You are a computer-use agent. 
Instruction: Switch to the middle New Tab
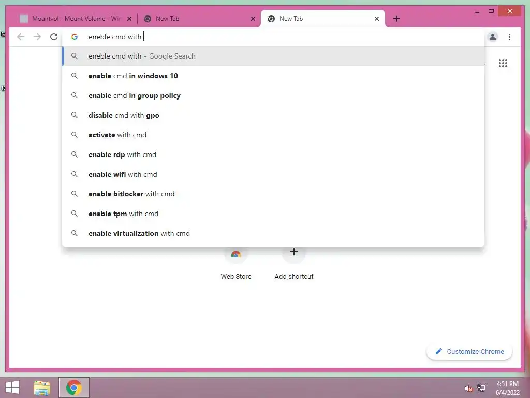(199, 19)
